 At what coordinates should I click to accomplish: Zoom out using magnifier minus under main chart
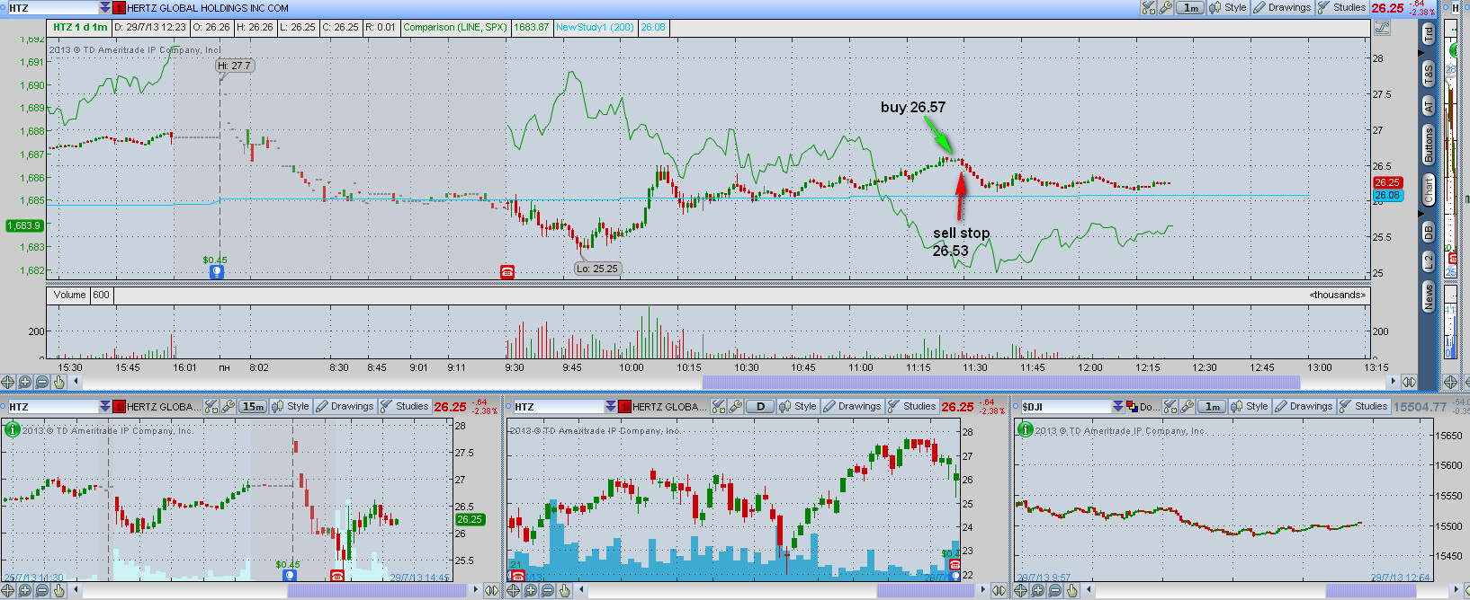(x=42, y=382)
